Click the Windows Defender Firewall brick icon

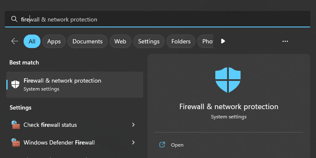click(x=16, y=142)
